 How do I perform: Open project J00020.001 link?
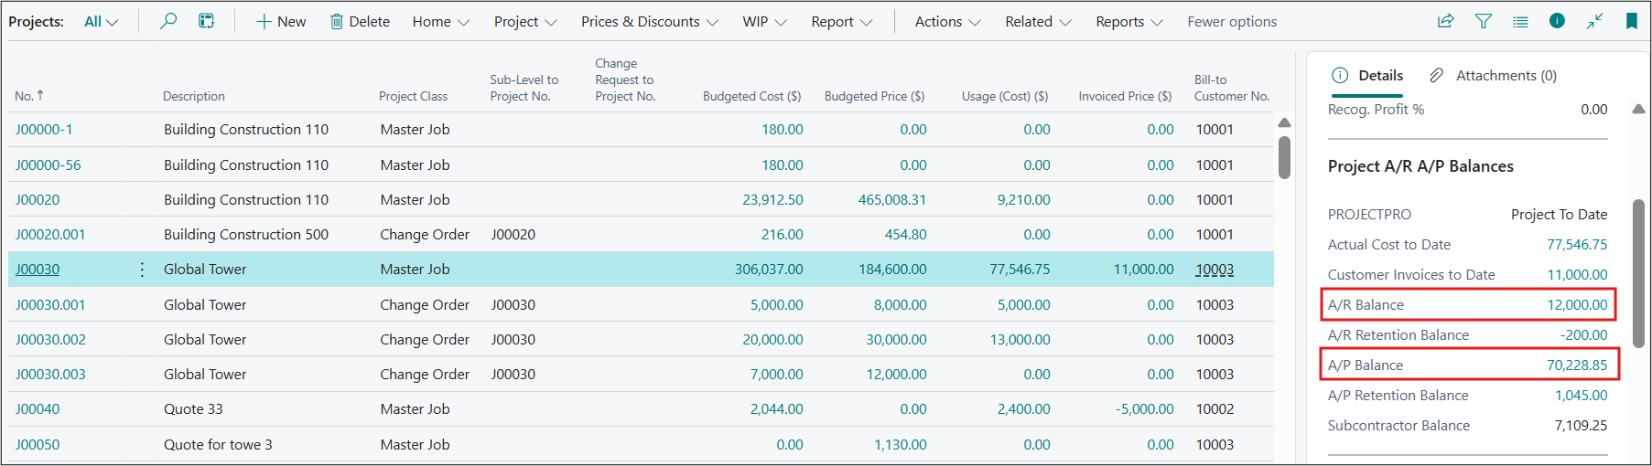50,235
